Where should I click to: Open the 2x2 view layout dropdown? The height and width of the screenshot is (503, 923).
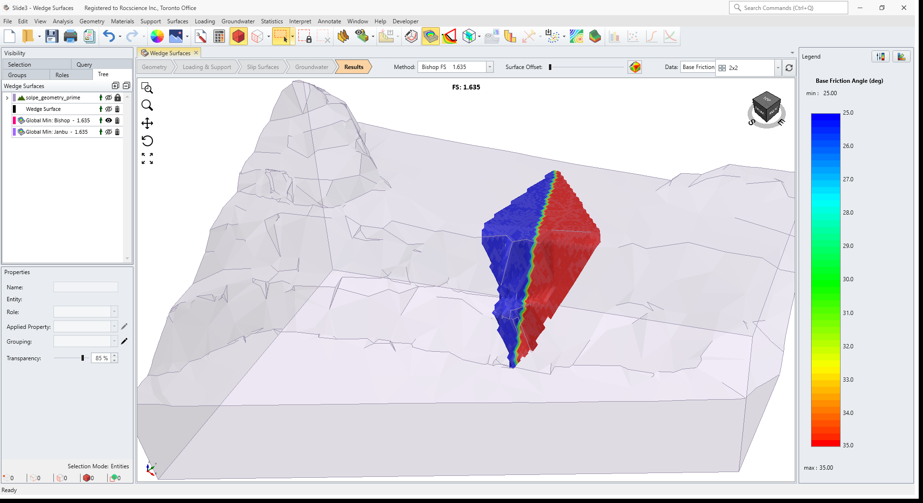click(x=778, y=68)
